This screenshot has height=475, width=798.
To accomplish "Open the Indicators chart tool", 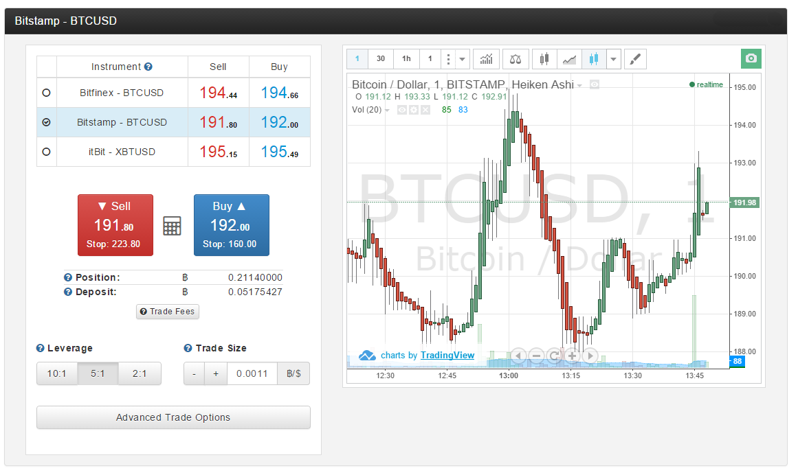I will [486, 59].
